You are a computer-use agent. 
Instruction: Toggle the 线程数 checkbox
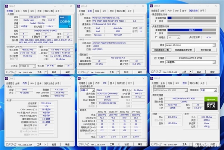click(156, 37)
